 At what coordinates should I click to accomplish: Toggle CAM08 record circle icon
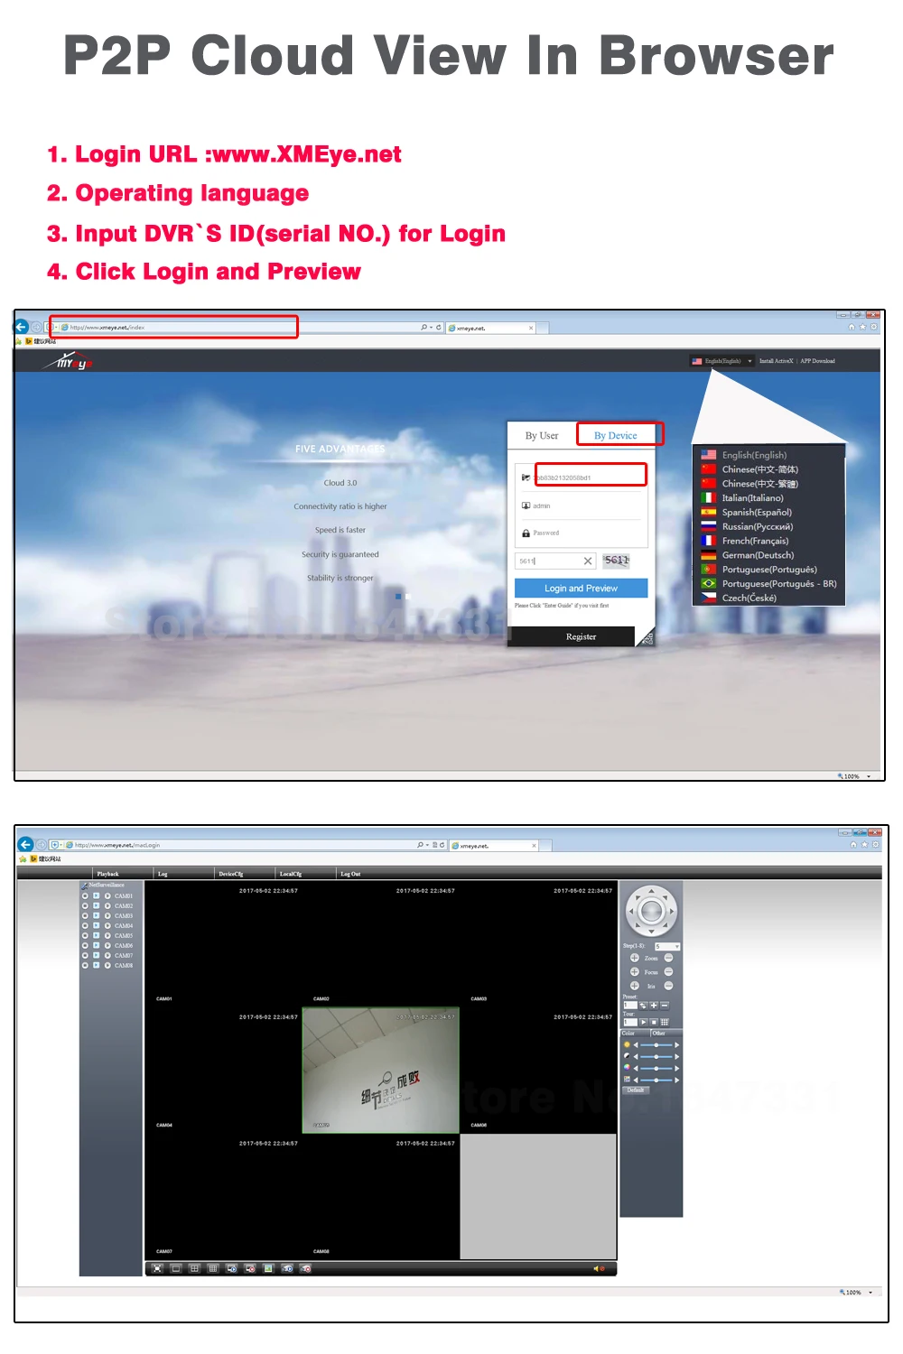tap(85, 965)
